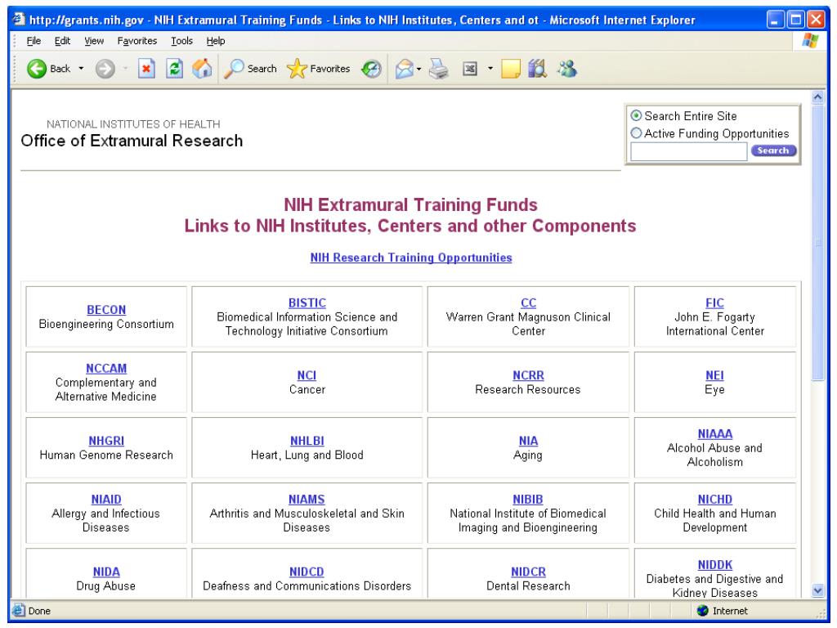This screenshot has width=837, height=628.
Task: Open the NIDDK link
Action: pos(714,565)
